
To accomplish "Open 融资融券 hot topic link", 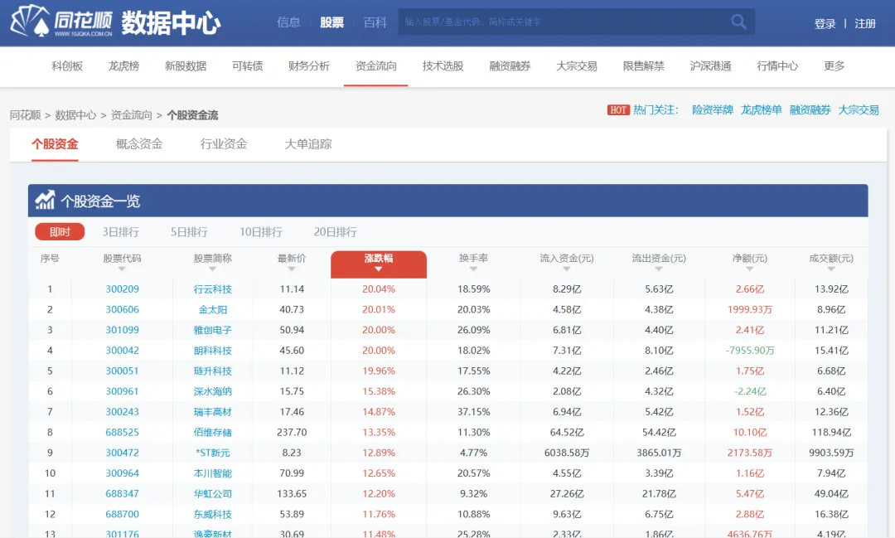I will click(810, 109).
